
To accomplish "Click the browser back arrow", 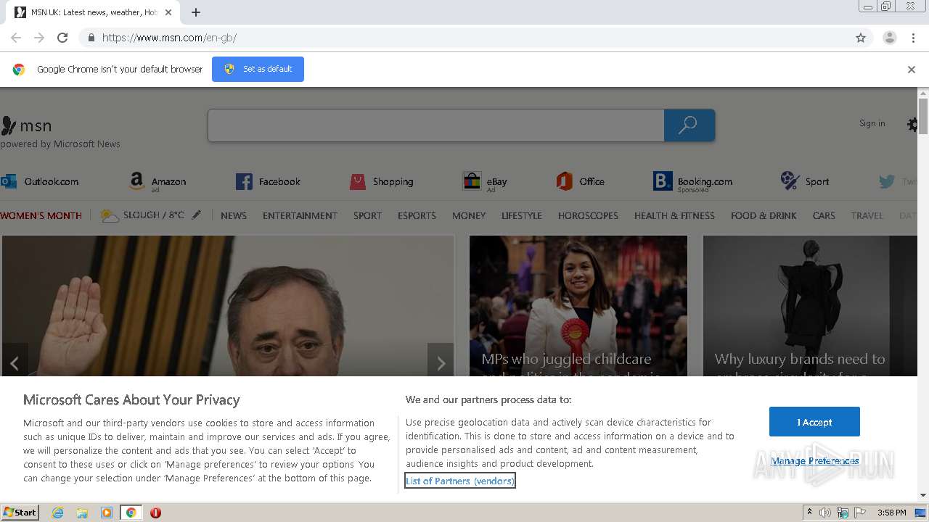I will click(16, 38).
